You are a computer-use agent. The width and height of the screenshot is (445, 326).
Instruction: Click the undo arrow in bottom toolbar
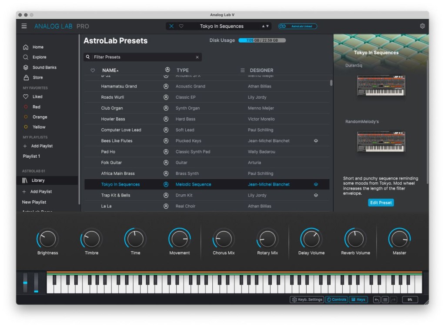[x=377, y=299]
